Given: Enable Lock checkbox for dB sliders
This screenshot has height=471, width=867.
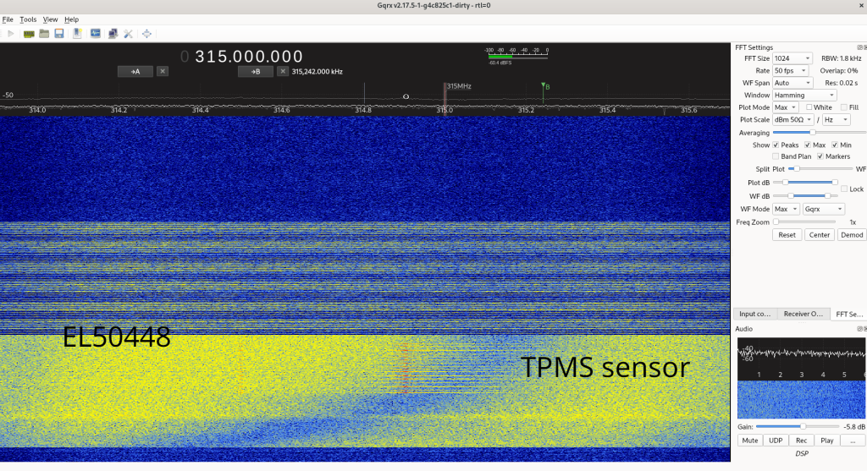Looking at the screenshot, I should 844,189.
